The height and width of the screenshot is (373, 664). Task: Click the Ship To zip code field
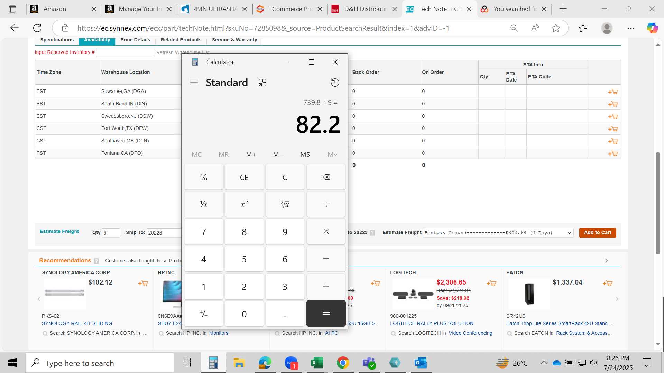pyautogui.click(x=164, y=233)
